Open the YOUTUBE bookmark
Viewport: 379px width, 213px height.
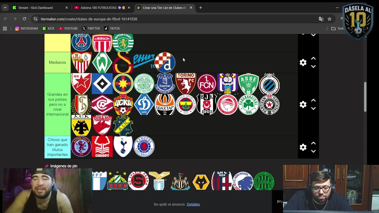tap(68, 28)
